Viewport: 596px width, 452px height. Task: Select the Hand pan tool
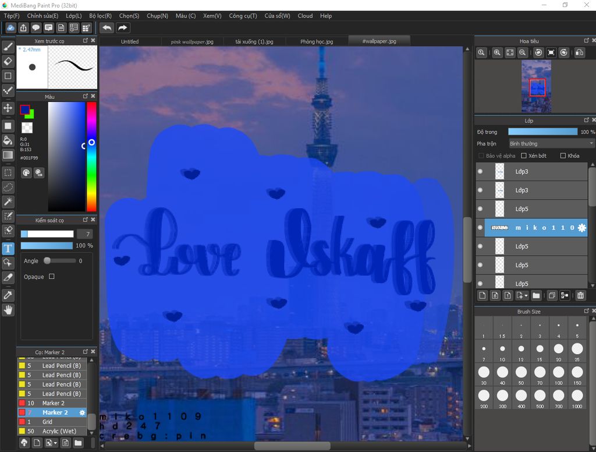click(8, 310)
